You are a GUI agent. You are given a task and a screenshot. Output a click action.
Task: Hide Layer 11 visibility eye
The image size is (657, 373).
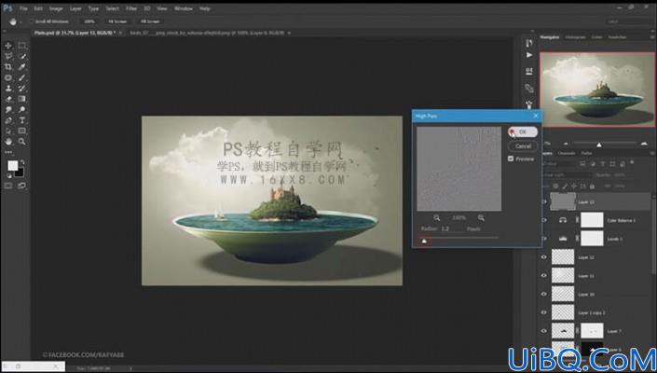pos(544,275)
